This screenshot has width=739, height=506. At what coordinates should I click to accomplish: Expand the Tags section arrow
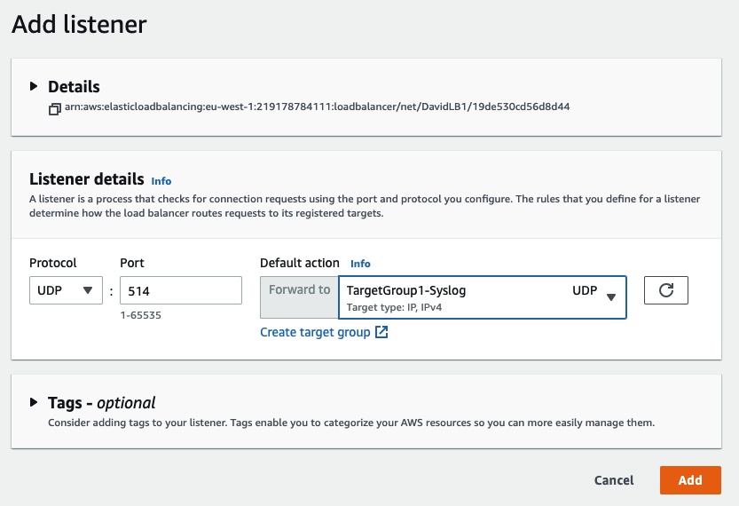click(x=34, y=402)
